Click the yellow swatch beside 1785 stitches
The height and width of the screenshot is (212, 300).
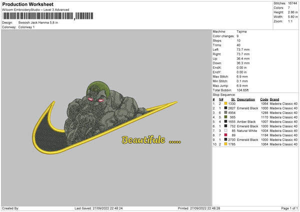(226, 144)
